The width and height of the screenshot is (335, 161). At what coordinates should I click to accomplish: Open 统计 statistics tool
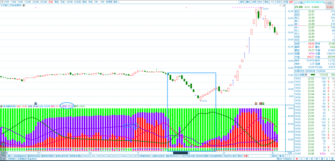click(260, 2)
